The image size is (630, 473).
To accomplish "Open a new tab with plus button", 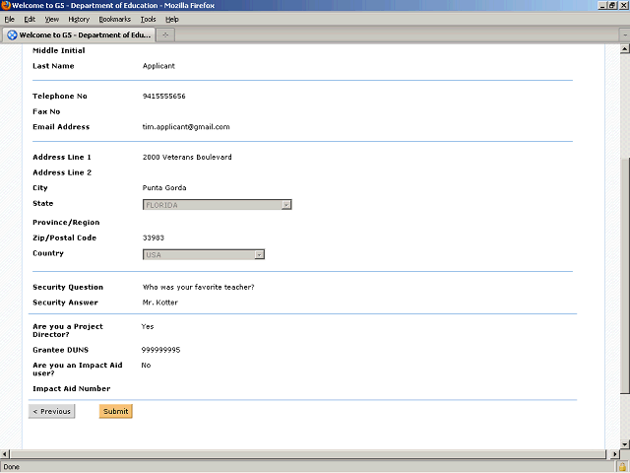I will coord(165,35).
